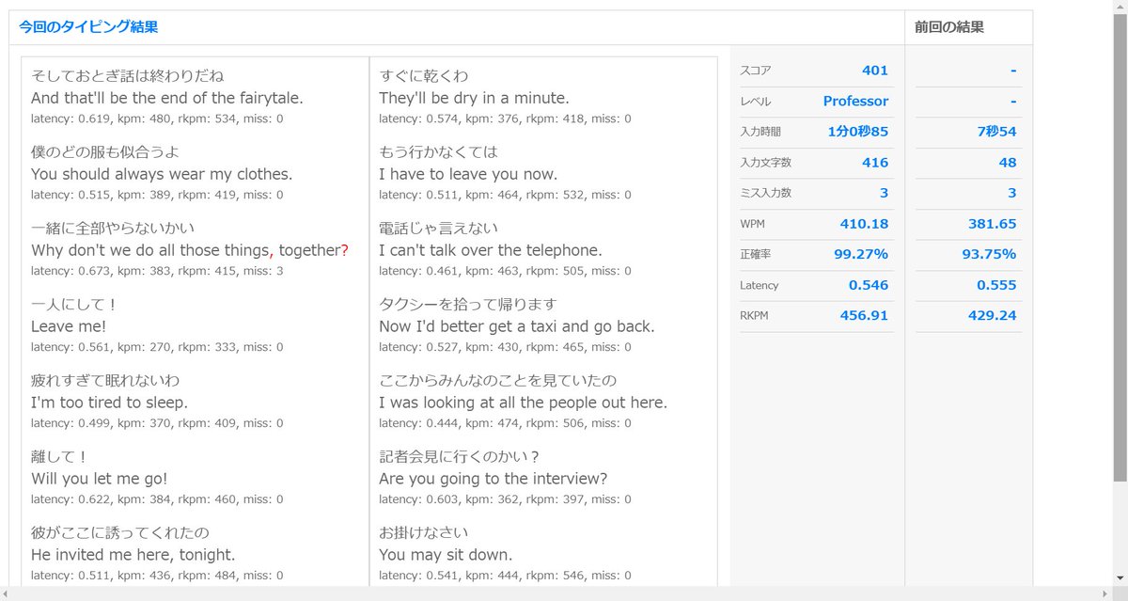Click the previous WPM value 381.65

993,223
